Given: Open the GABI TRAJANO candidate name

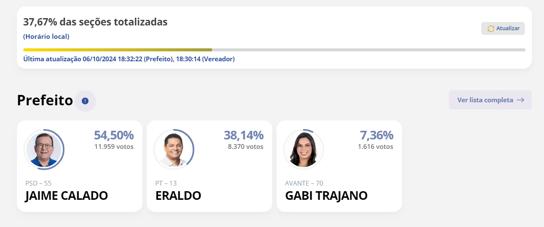Looking at the screenshot, I should [326, 195].
